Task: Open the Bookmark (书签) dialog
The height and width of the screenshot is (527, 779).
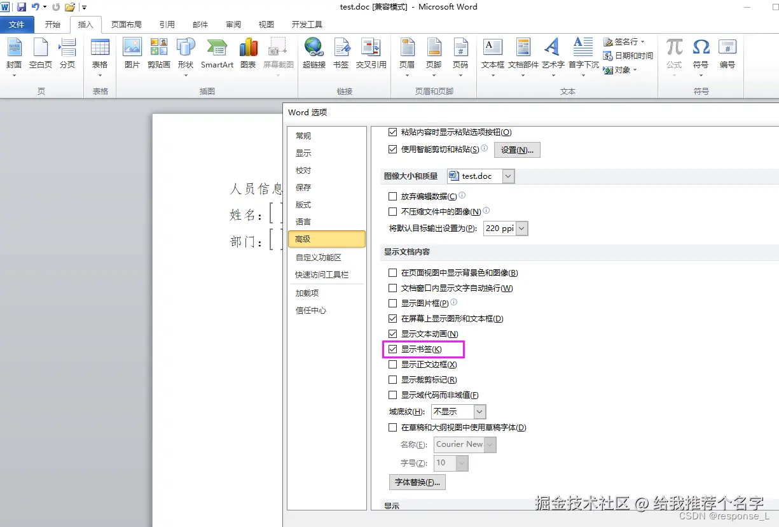Action: (341, 55)
